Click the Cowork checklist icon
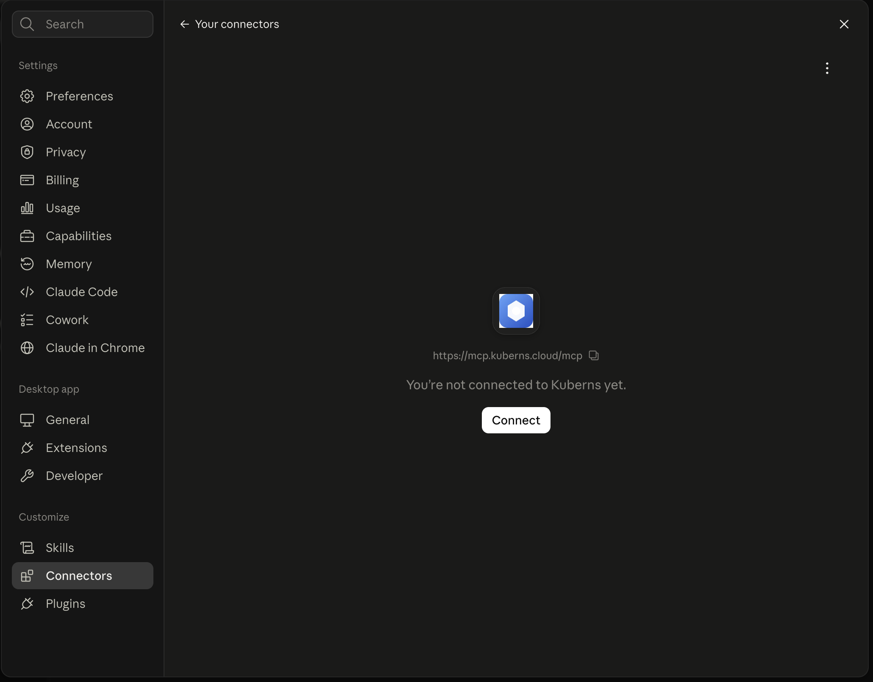This screenshot has height=682, width=873. click(27, 320)
